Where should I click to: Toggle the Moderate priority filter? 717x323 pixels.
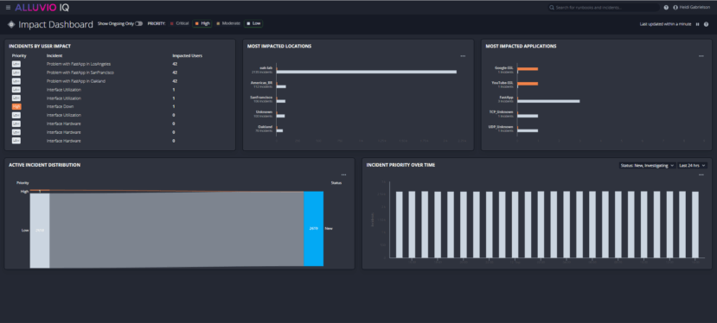[x=227, y=23]
